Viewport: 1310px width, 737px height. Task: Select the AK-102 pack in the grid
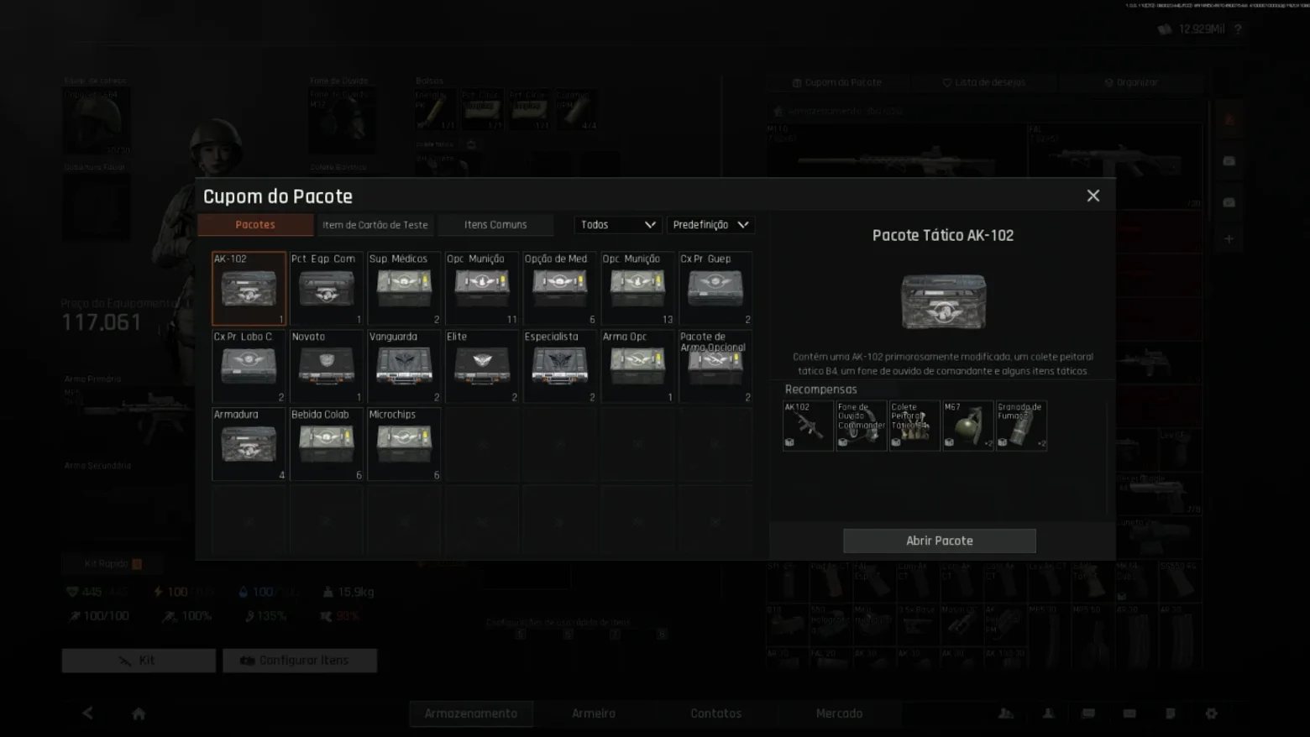tap(249, 288)
